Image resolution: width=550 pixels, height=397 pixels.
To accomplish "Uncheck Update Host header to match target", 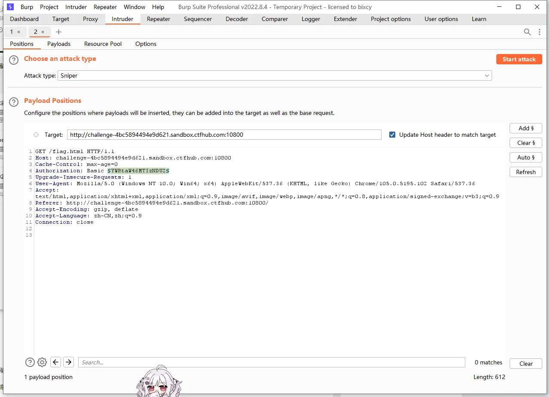I will (x=392, y=135).
